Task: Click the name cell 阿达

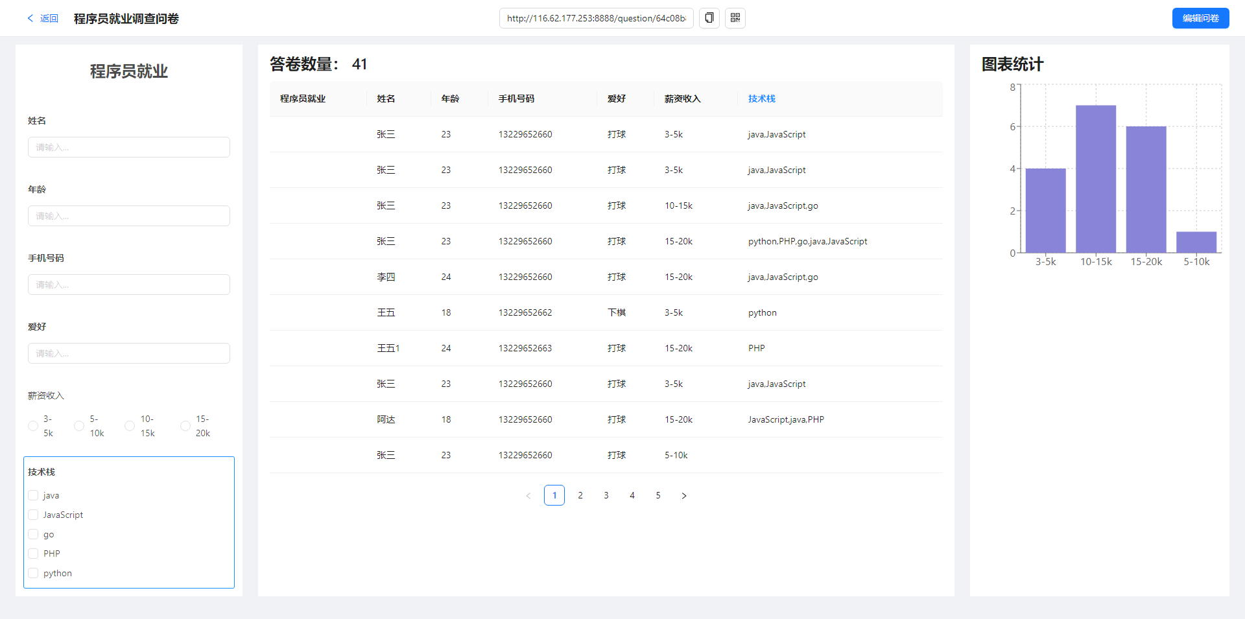Action: 386,419
